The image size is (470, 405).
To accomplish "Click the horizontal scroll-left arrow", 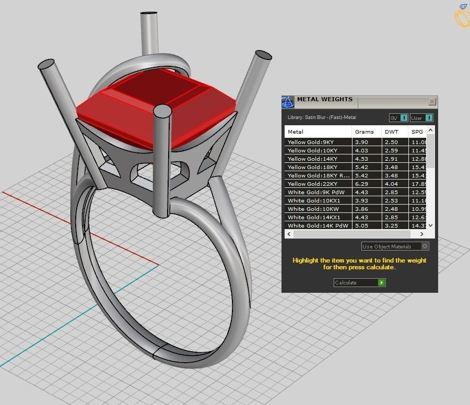I will tap(289, 234).
